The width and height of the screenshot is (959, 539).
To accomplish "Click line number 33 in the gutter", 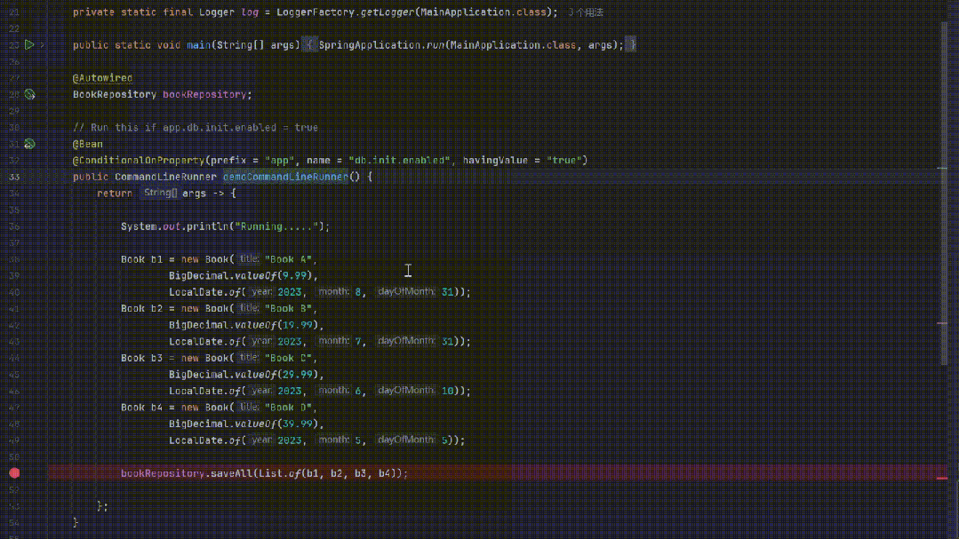I will coord(13,177).
